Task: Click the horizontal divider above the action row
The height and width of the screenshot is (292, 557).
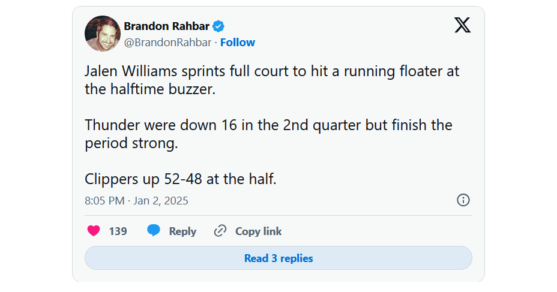Action: pos(278,215)
